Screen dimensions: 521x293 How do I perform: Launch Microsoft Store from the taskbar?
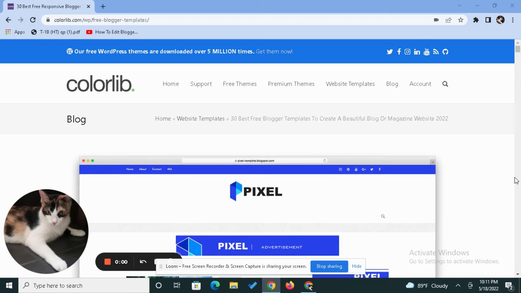click(196, 286)
